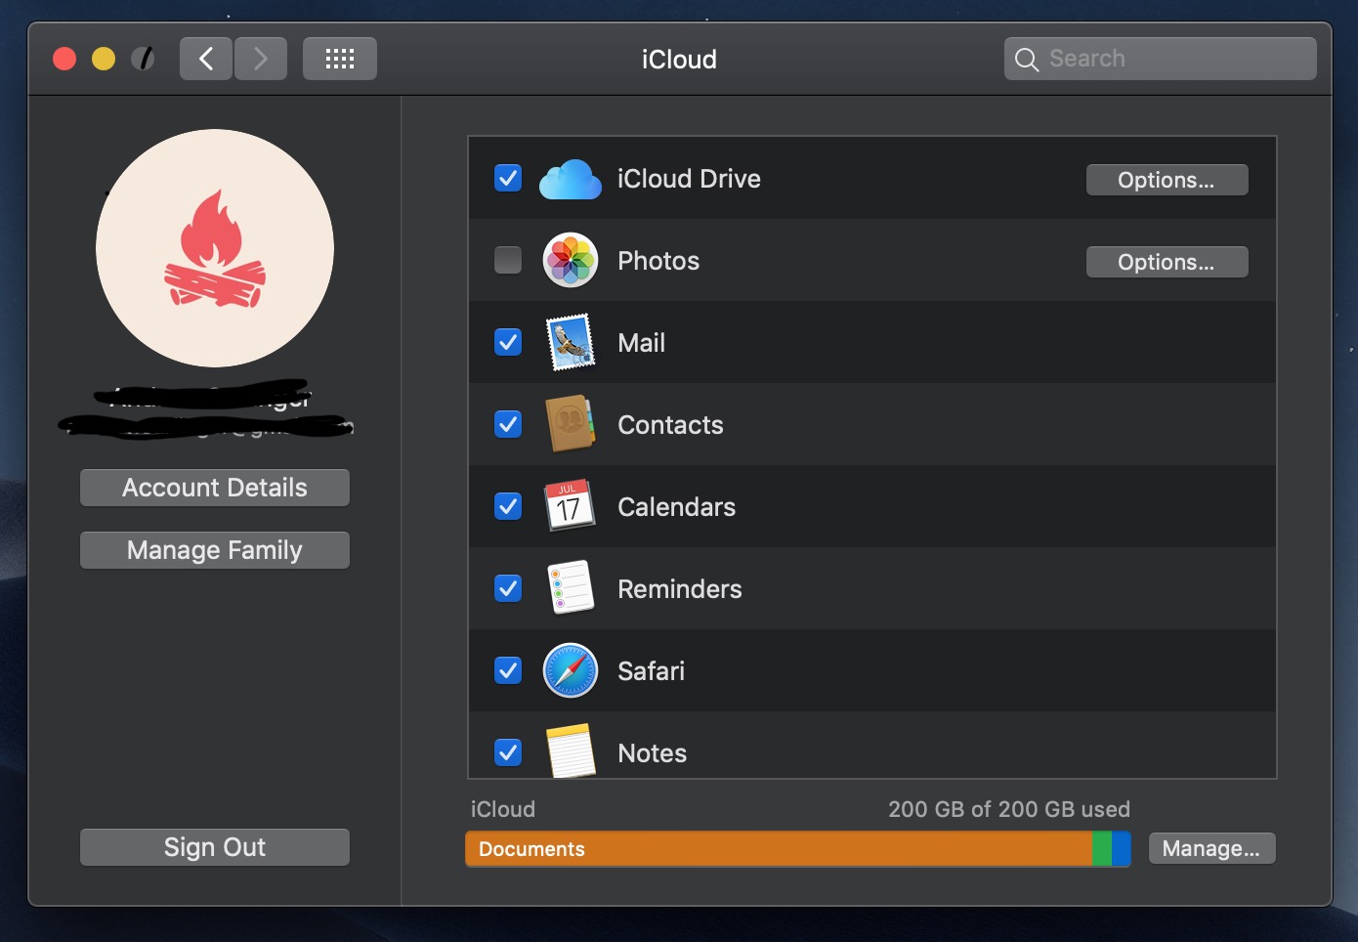Click Manage Family button

pos(215,550)
